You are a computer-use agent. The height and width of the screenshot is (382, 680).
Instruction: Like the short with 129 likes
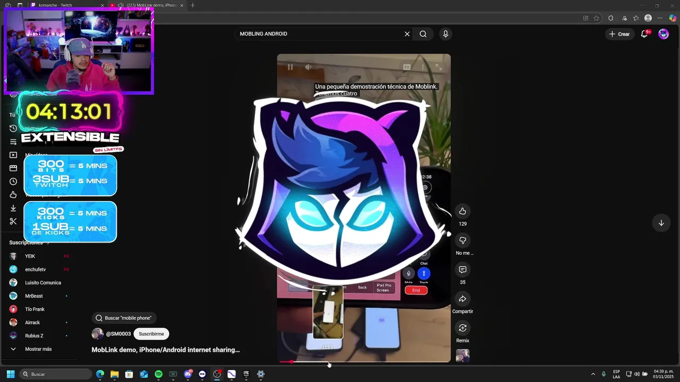pos(463,211)
